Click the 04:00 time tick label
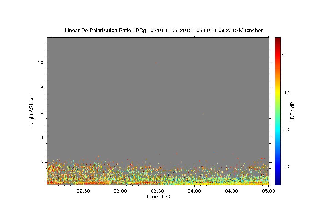This screenshot has height=222, width=333. point(194,191)
